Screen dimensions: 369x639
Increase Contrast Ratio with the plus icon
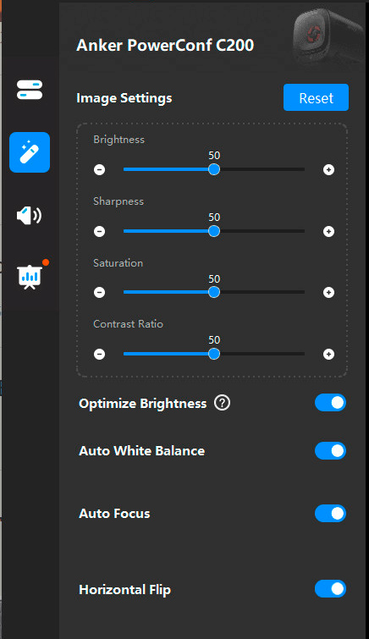pos(328,354)
